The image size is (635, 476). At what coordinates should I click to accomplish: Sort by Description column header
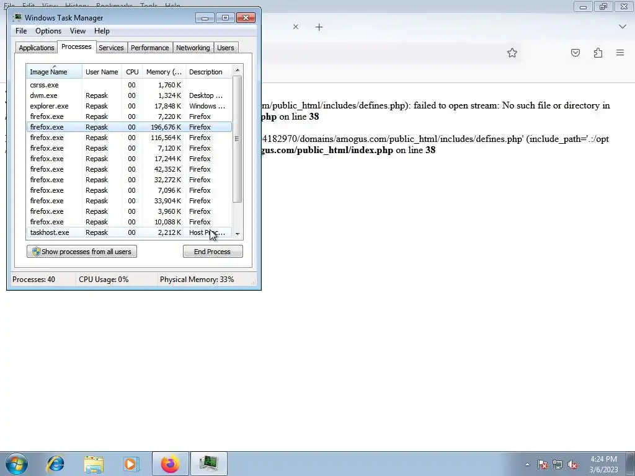point(208,72)
